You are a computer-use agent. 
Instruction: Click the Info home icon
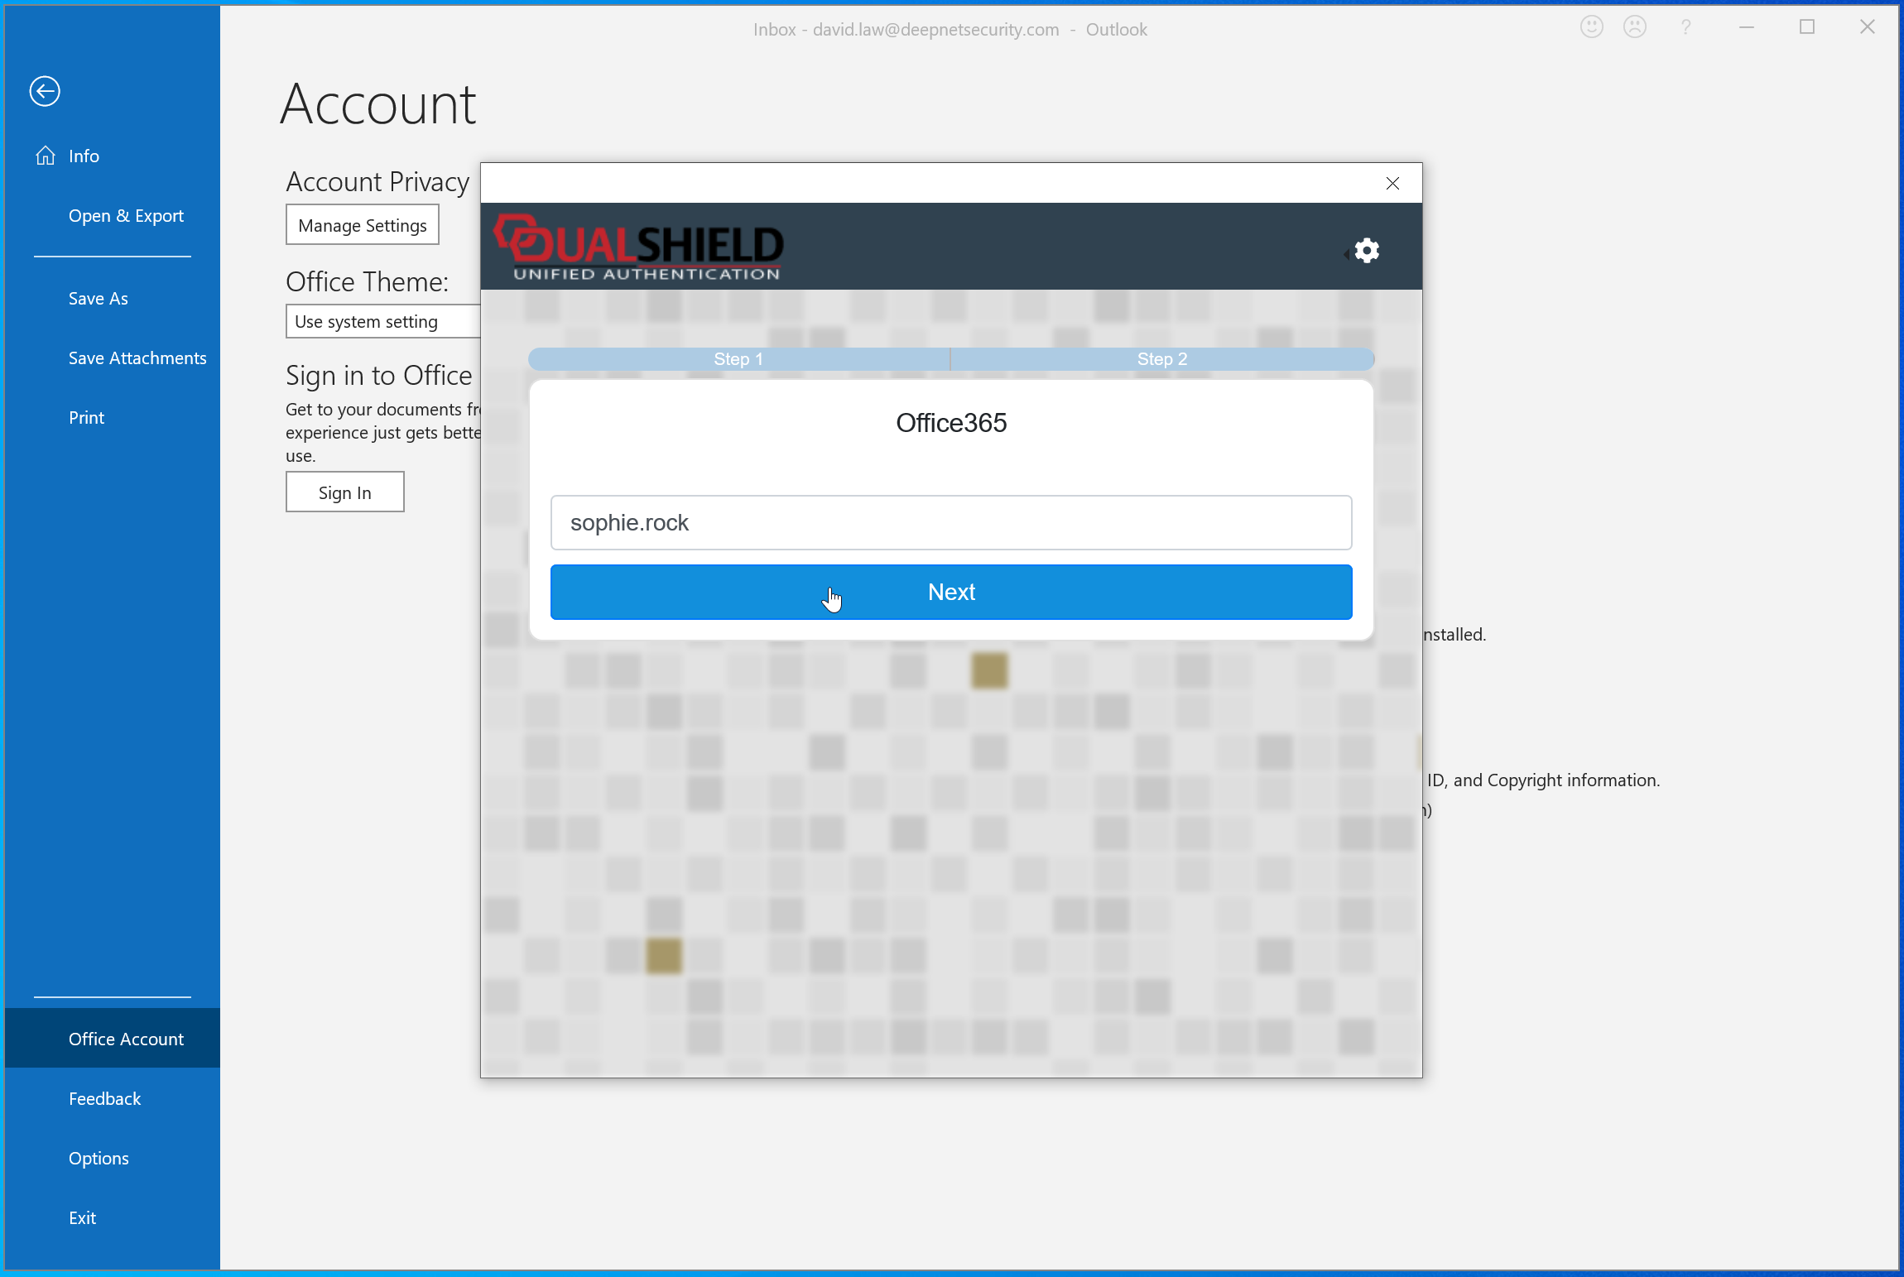click(x=46, y=156)
